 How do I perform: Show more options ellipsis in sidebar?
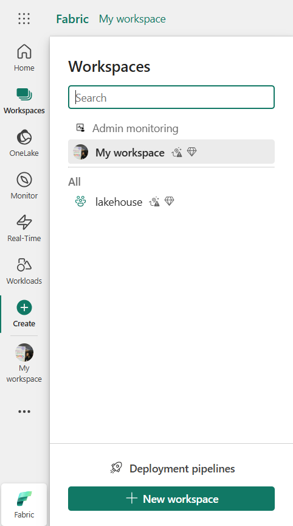pyautogui.click(x=24, y=412)
